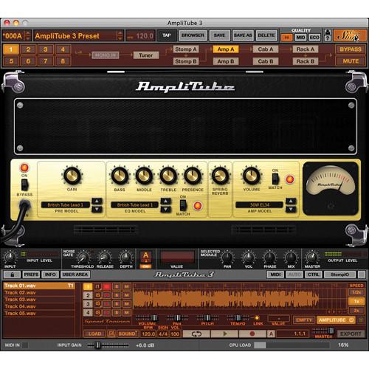Click the loop playback button
Image resolution: width=369 pixels, height=369 pixels.
point(196,334)
